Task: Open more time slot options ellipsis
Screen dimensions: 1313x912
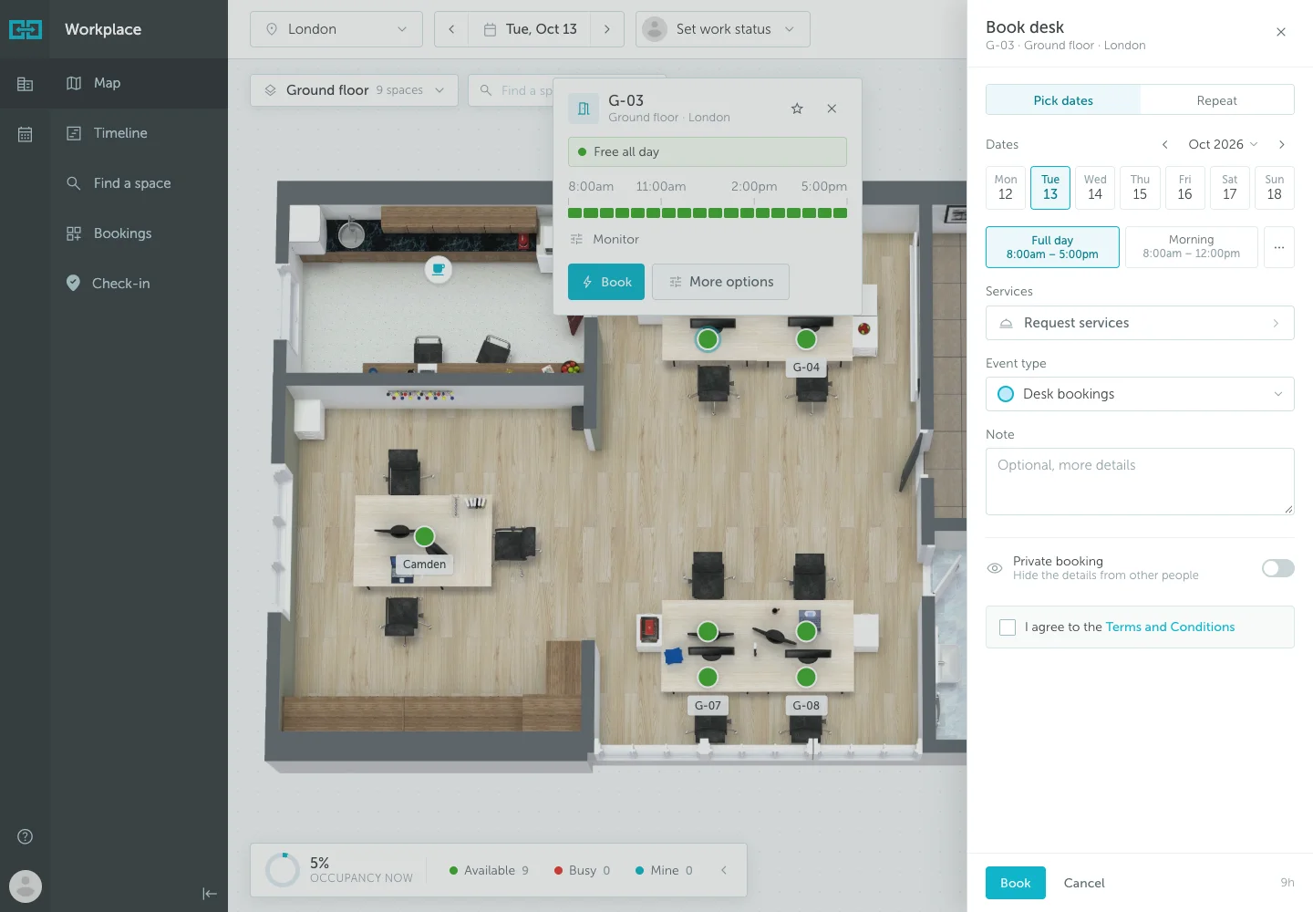Action: (x=1279, y=247)
